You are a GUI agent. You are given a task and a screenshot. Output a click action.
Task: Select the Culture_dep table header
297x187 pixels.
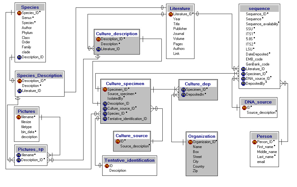click(198, 84)
